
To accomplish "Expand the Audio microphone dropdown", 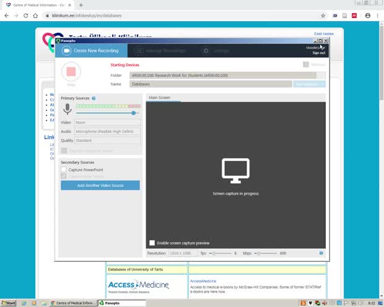I will point(107,131).
